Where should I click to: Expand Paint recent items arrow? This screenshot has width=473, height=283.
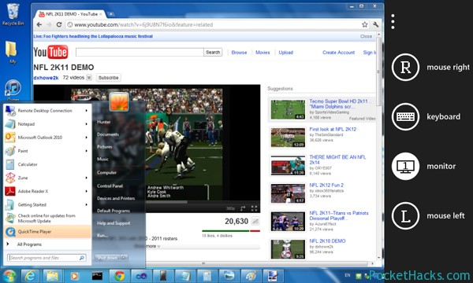pyautogui.click(x=86, y=151)
